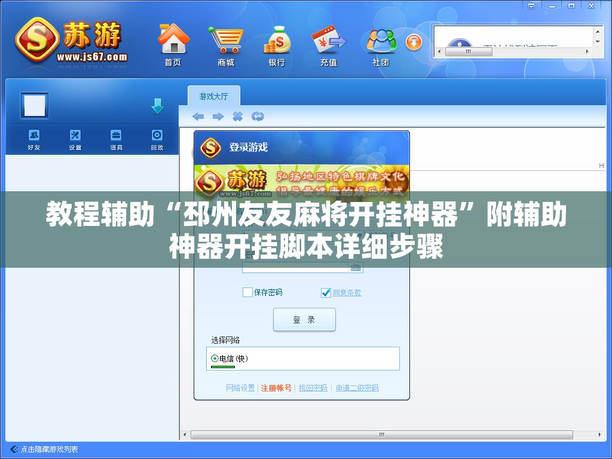Open the 银行 money bag icon
The height and width of the screenshot is (459, 612).
point(277,45)
